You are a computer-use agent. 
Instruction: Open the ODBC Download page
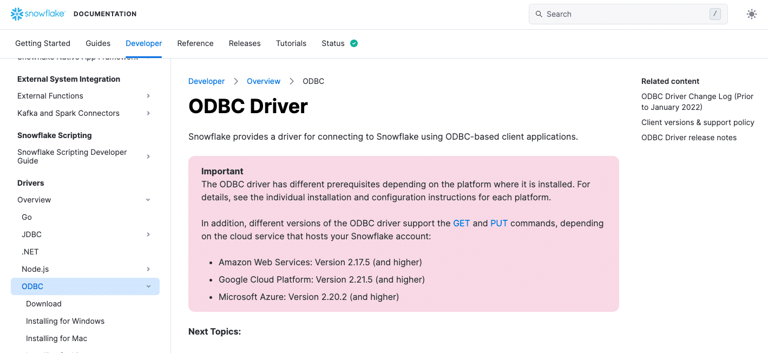[44, 304]
